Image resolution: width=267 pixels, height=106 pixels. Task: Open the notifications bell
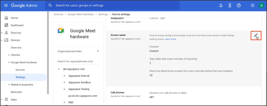point(221,5)
